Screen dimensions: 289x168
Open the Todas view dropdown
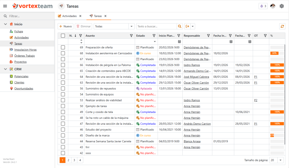point(132,26)
